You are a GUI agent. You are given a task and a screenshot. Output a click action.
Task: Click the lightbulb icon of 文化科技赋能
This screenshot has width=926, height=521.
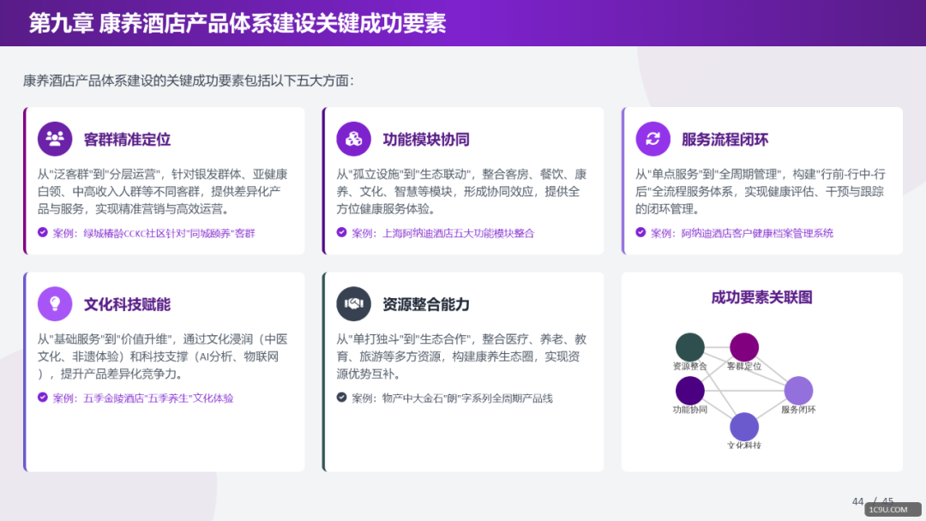tap(55, 304)
